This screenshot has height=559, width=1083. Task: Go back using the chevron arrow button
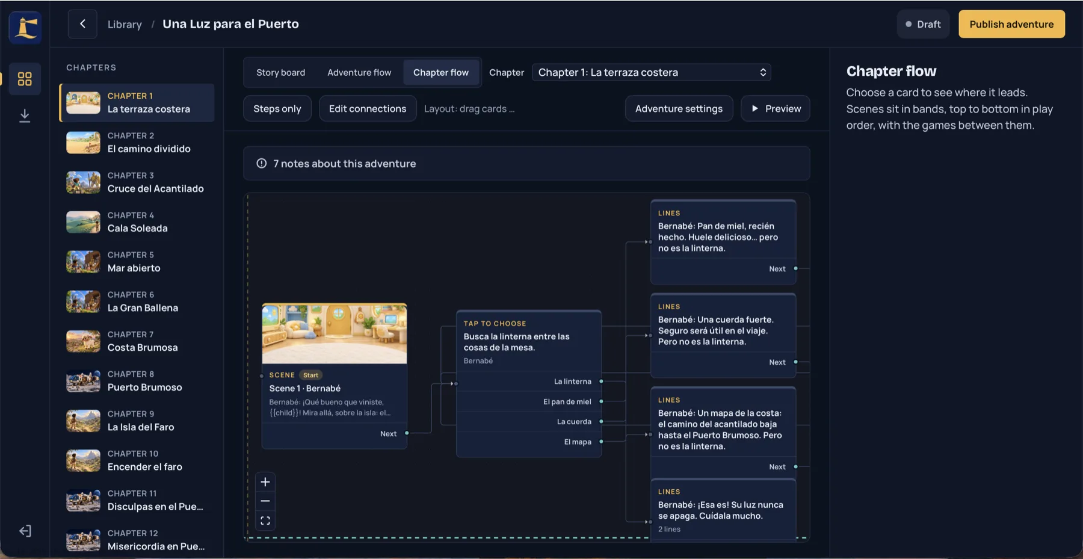82,24
